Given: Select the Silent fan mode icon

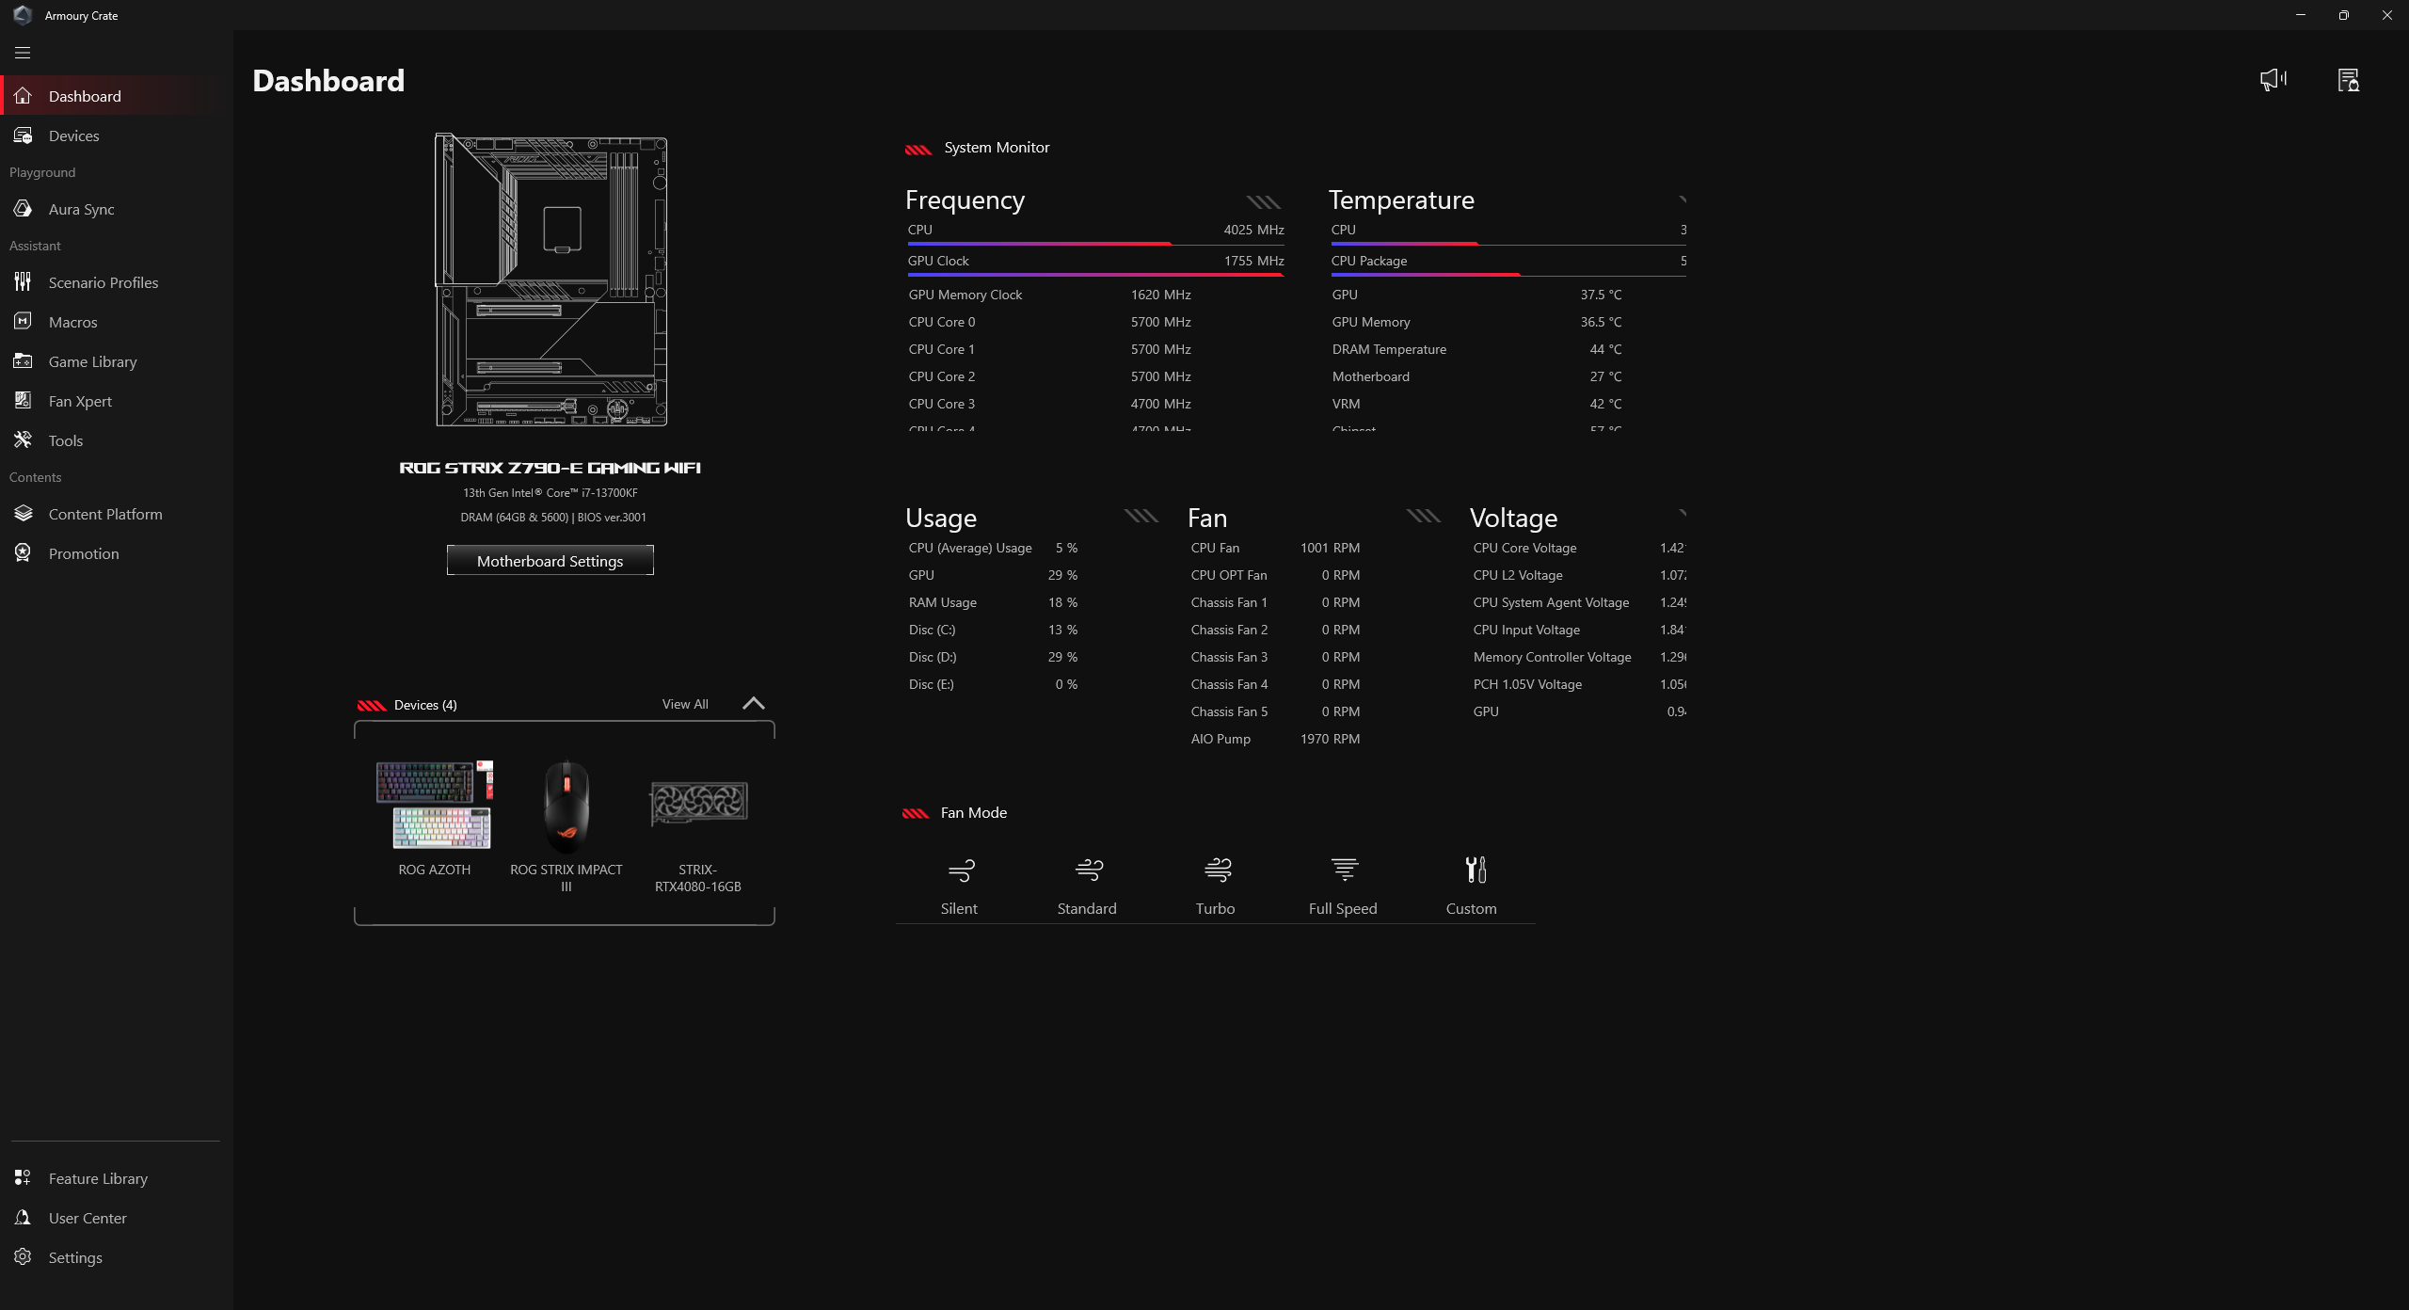Looking at the screenshot, I should (961, 871).
